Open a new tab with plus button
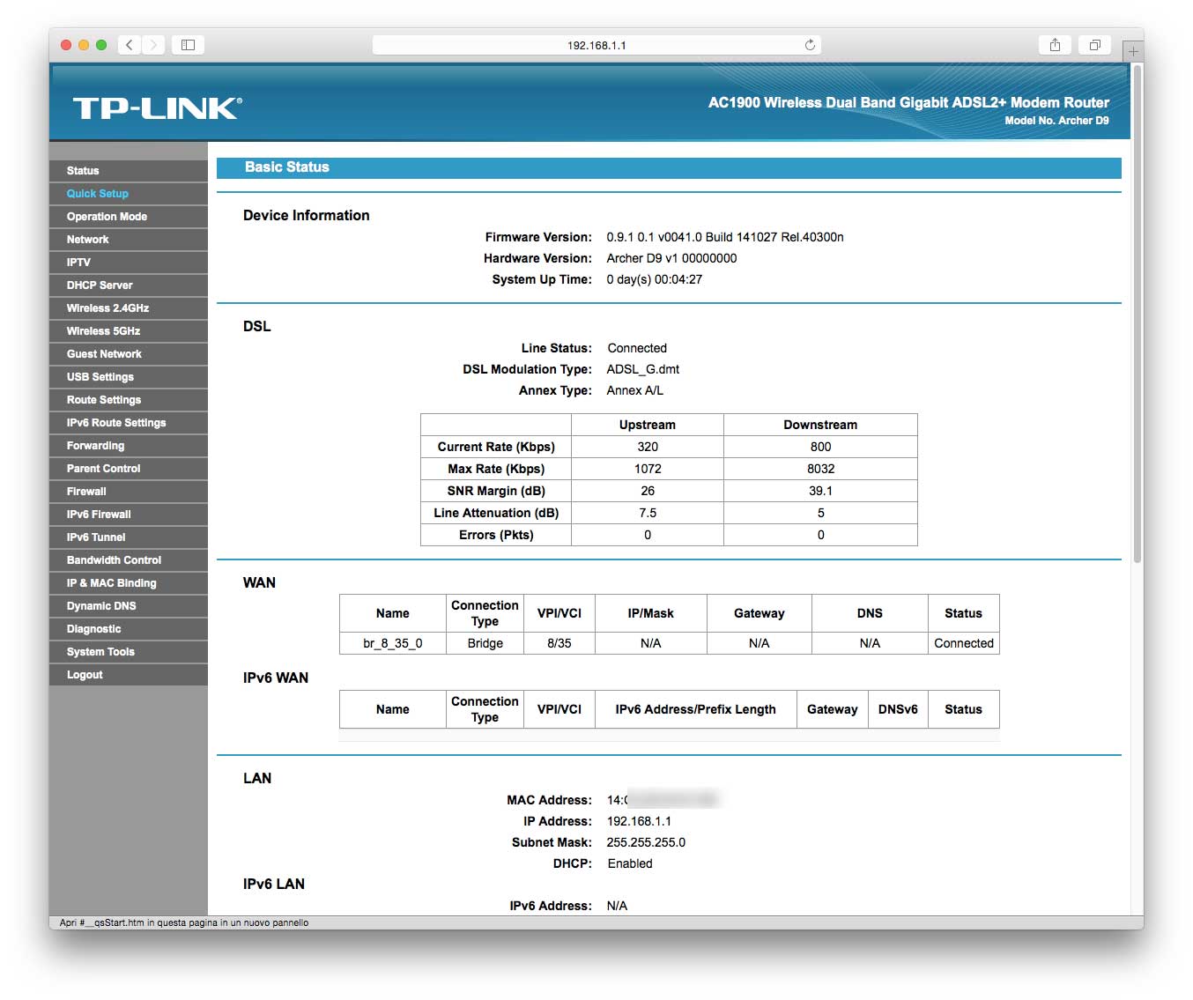This screenshot has height=1000, width=1193. (x=1133, y=51)
